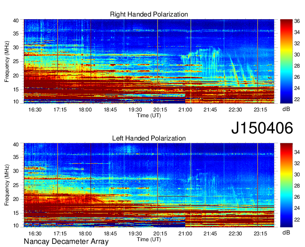This screenshot has width=305, height=247.
Task: Click the 24 value on lower colorbar
Action: click(x=297, y=208)
